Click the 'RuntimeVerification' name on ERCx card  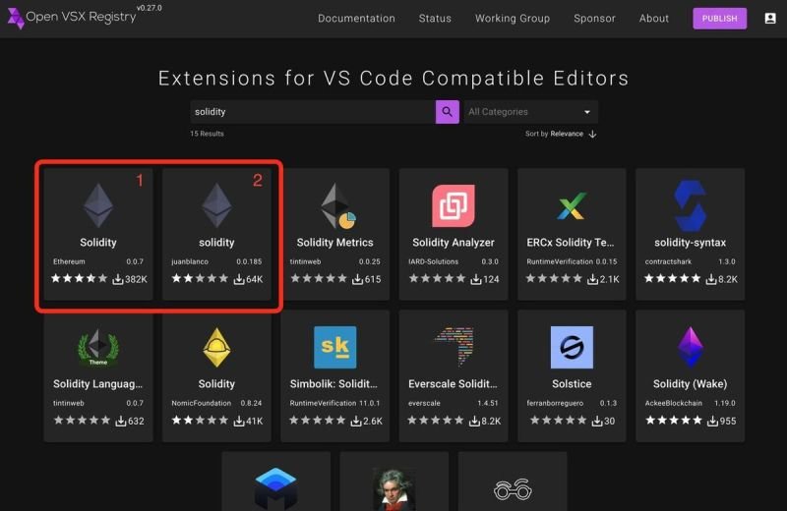pyautogui.click(x=560, y=261)
